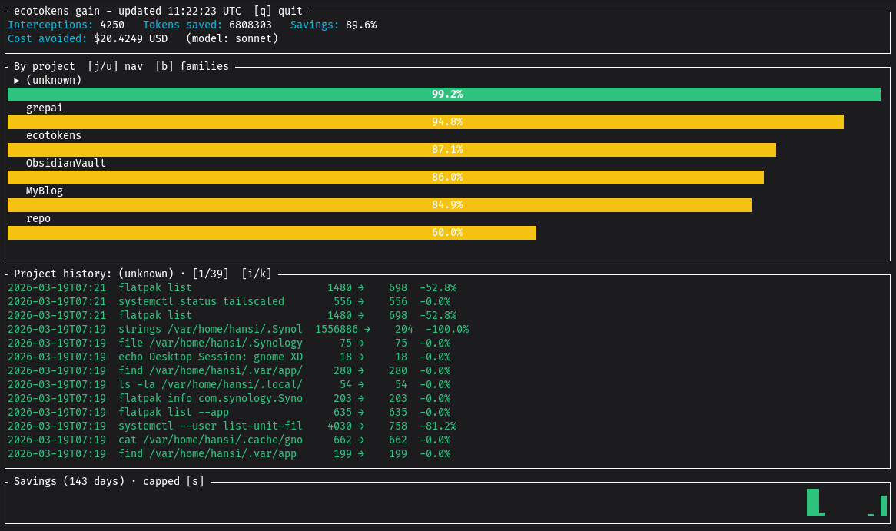This screenshot has height=531, width=896.
Task: Click the 87.1% ecotokens bar
Action: click(392, 150)
